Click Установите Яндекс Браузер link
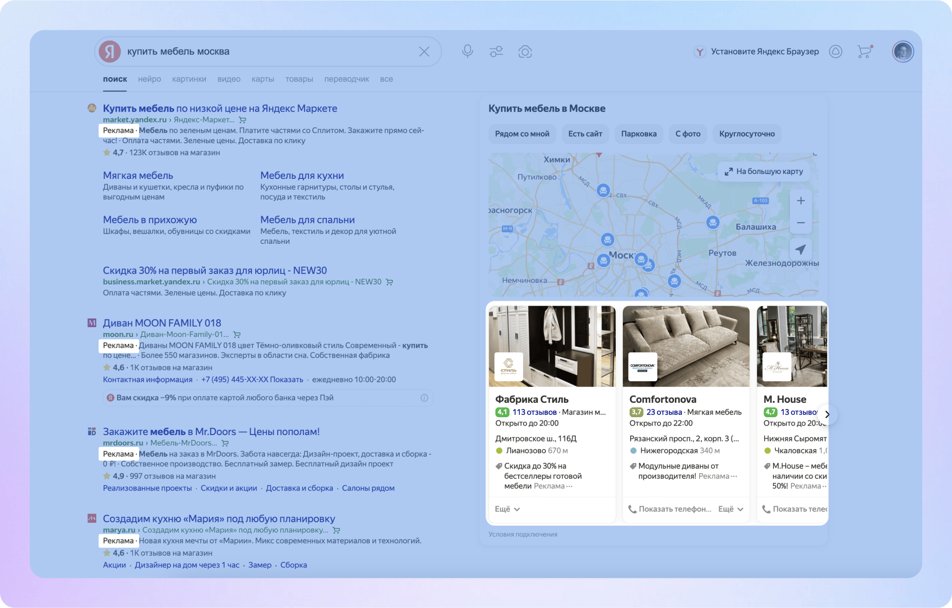The image size is (952, 608). 765,52
